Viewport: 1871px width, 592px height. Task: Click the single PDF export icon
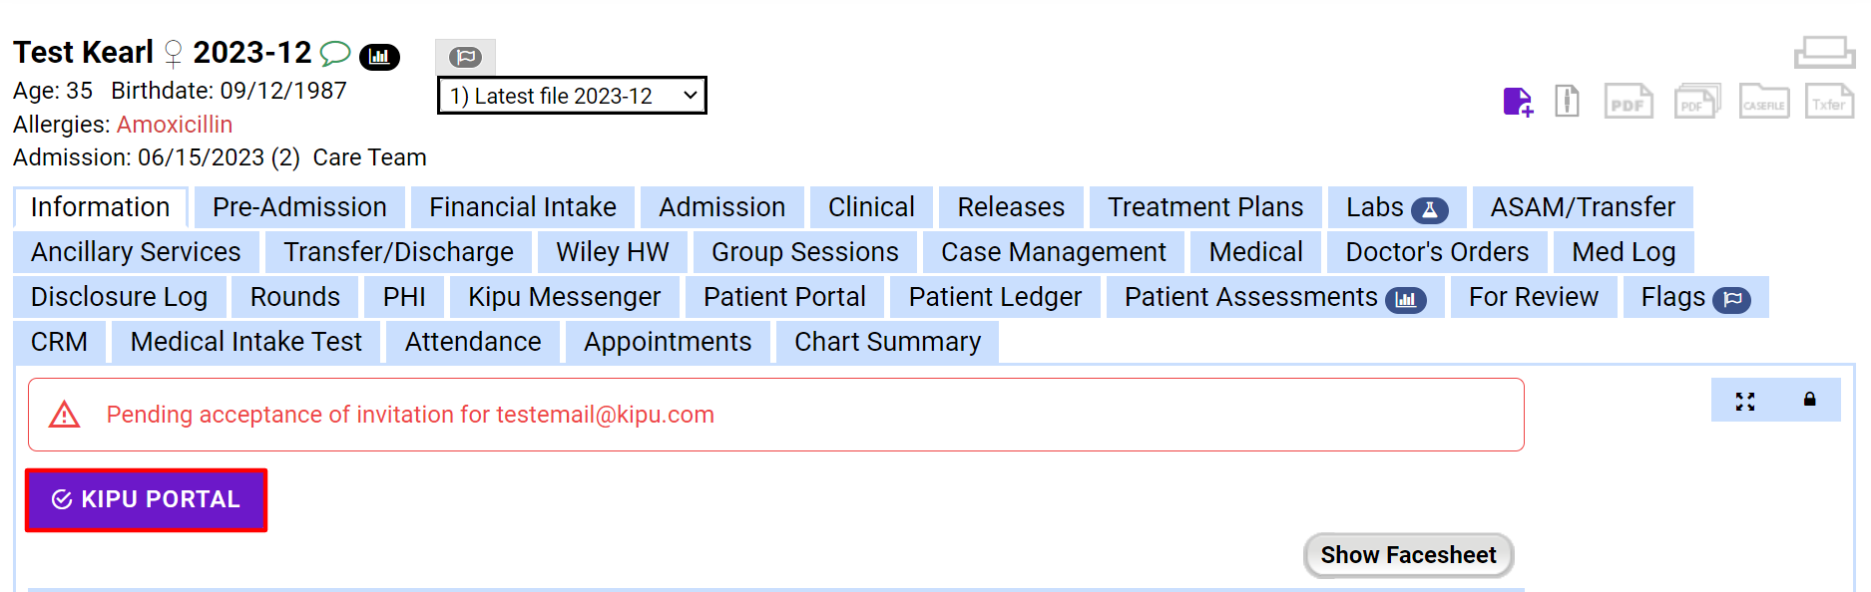point(1629,102)
